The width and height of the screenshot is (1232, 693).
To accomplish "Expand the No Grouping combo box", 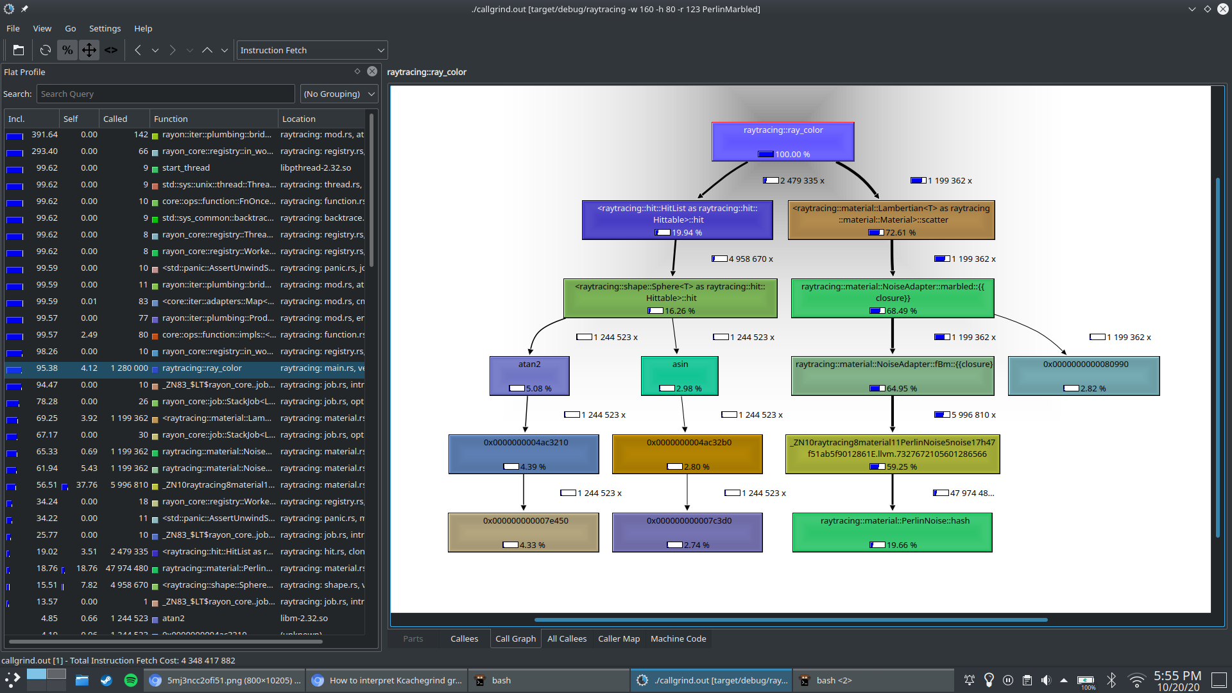I will [x=339, y=94].
